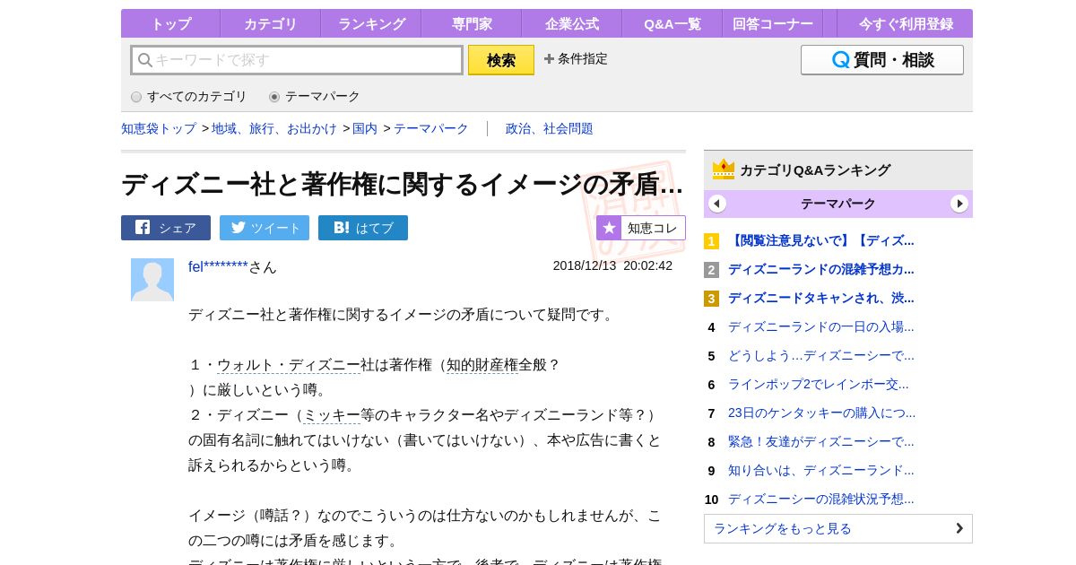1076x565 pixels.
Task: Open the ウォルト・ディズニー keyword link
Action: [289, 365]
